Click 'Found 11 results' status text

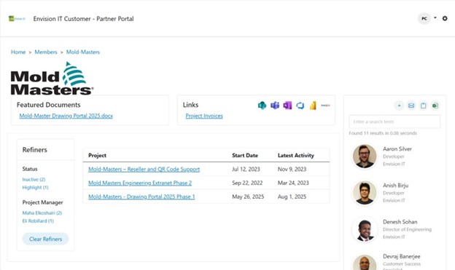[x=383, y=133]
